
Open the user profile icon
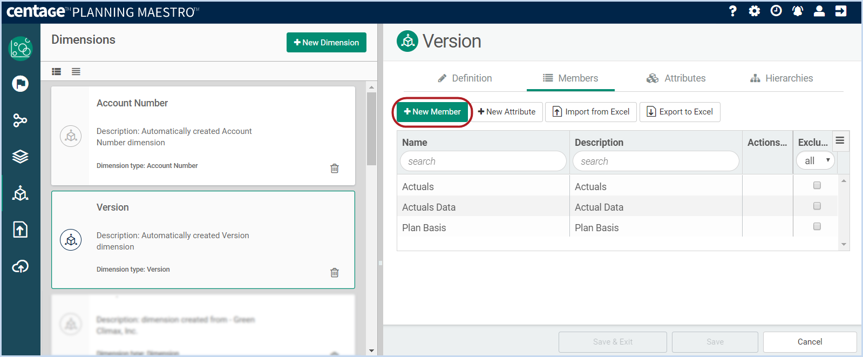coord(819,11)
